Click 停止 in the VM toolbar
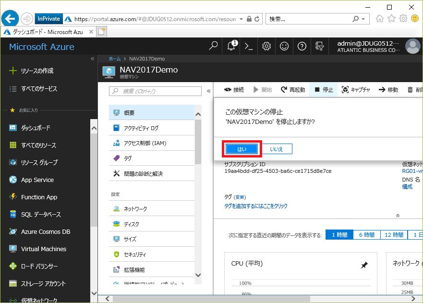The image size is (423, 303). tap(324, 90)
